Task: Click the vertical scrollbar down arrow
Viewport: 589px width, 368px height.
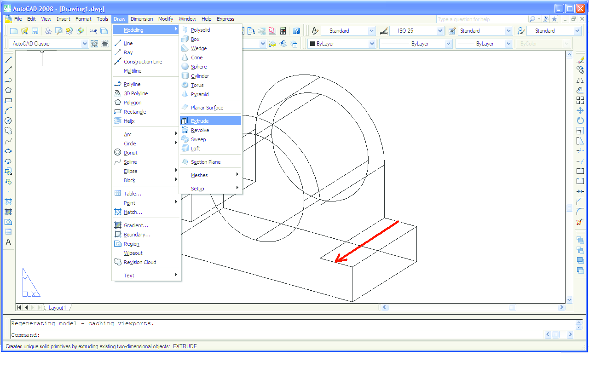Action: point(570,299)
